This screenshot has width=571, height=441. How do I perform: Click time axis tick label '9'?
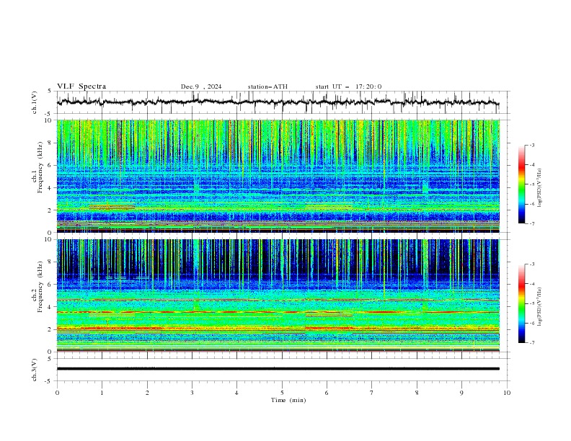click(461, 393)
